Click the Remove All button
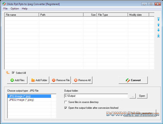The image size is (163, 124). (x=82, y=80)
